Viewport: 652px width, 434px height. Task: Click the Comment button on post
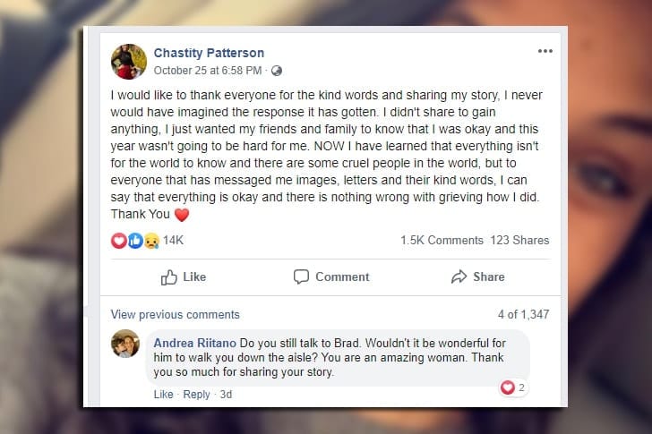tap(331, 277)
